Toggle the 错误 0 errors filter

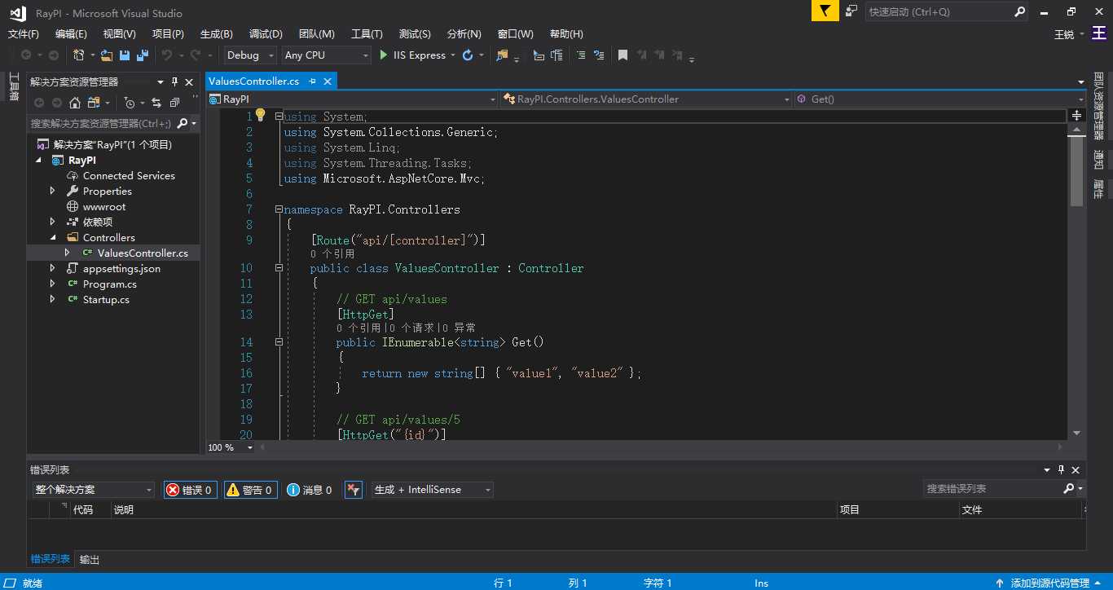pos(190,490)
